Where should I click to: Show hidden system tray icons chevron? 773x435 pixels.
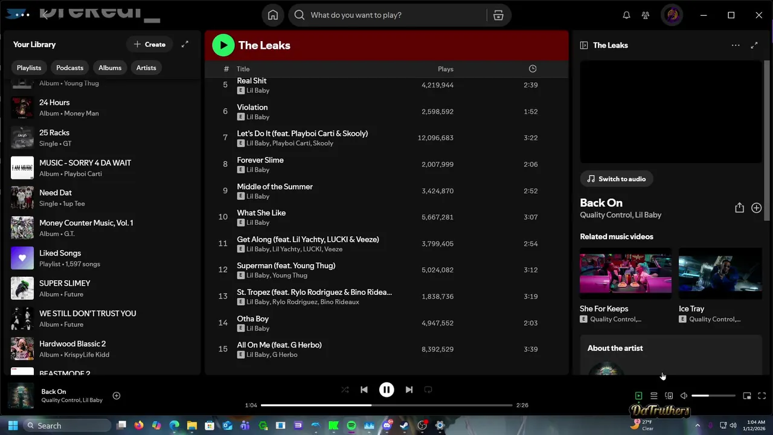point(698,425)
